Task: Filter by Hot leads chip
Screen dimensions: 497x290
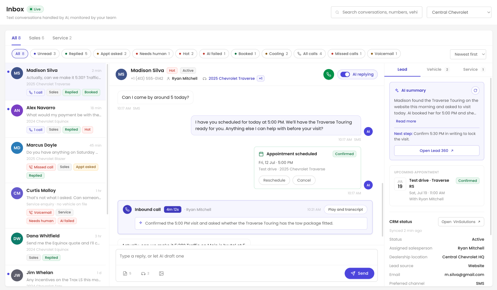Action: (186, 54)
